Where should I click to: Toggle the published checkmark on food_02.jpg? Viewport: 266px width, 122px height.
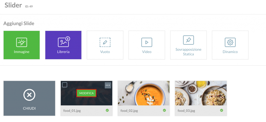[164, 110]
